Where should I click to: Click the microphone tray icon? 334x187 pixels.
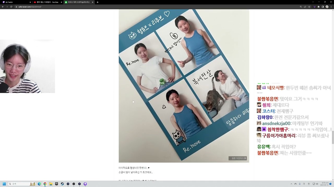(300, 184)
